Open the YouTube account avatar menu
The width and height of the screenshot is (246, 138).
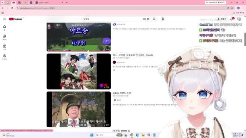pos(239,19)
